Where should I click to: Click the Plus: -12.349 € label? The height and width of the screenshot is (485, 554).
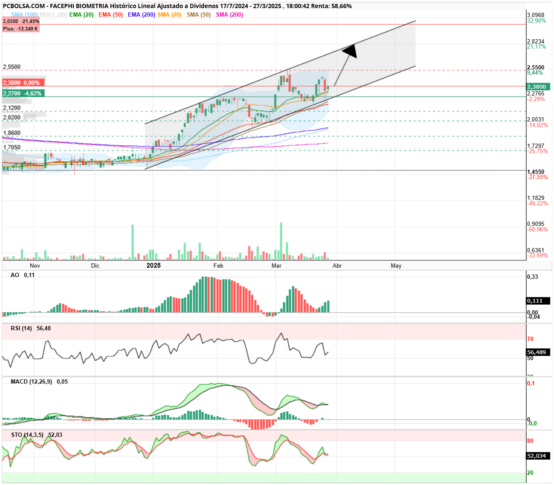20,29
